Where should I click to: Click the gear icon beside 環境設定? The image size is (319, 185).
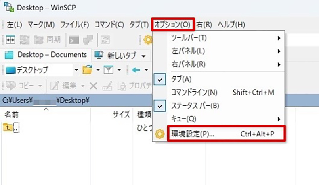160,134
